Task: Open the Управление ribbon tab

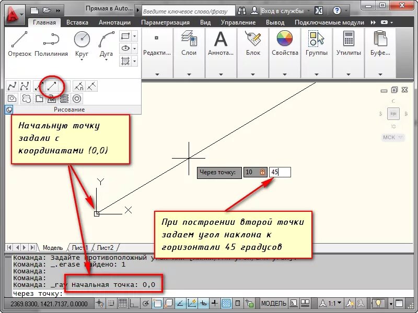Action: point(238,22)
